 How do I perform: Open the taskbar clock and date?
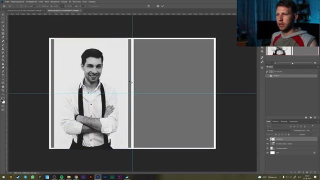[307, 177]
